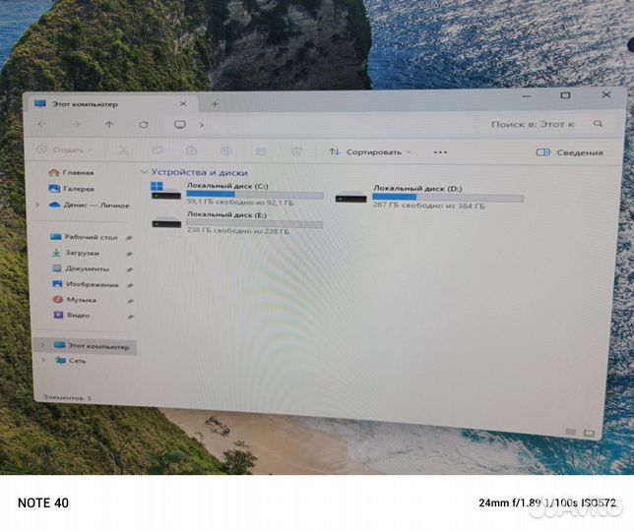Toggle the Сведения details pane

coord(569,152)
